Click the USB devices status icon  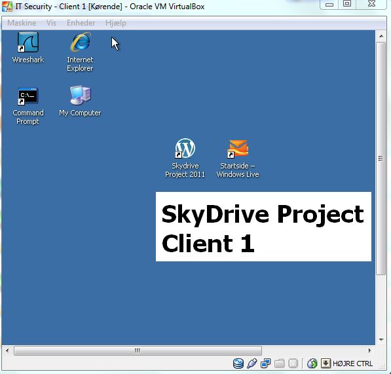click(x=252, y=364)
